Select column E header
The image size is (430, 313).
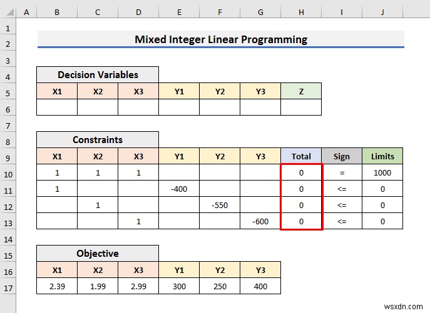179,12
